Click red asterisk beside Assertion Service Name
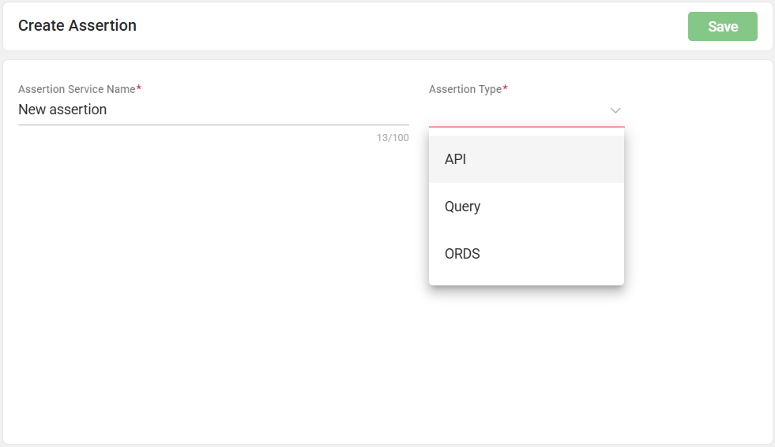 (x=139, y=88)
